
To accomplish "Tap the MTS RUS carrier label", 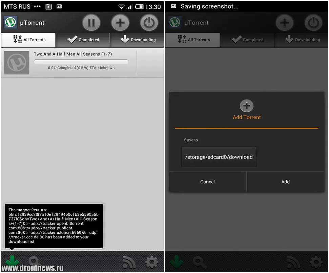I will (x=17, y=7).
